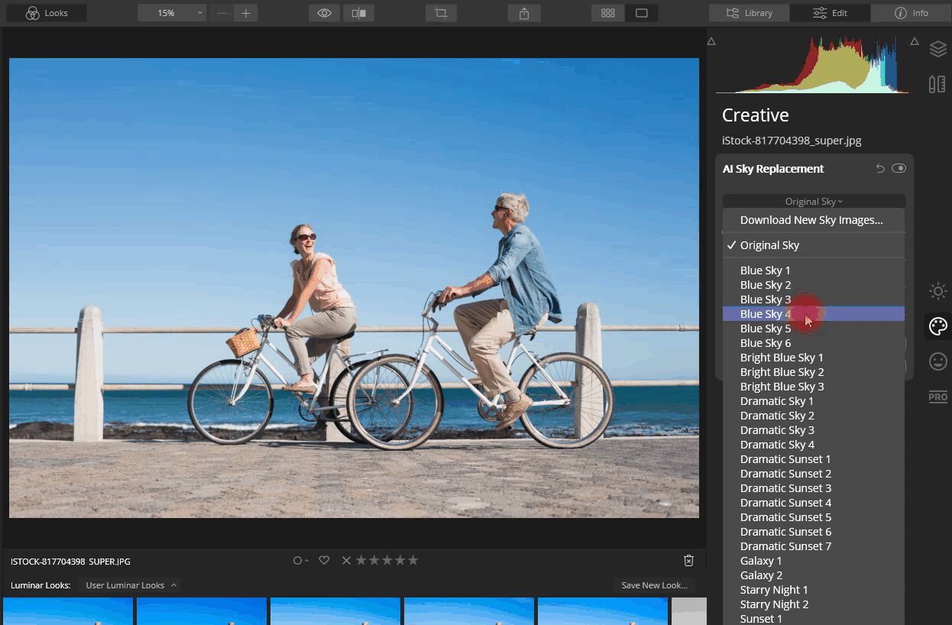Viewport: 952px width, 625px height.
Task: Click the crop tool icon
Action: click(441, 13)
